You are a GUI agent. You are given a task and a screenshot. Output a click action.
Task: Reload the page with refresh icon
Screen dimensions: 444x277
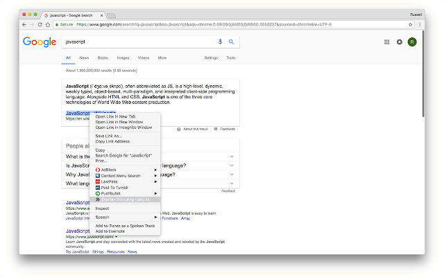click(x=40, y=25)
